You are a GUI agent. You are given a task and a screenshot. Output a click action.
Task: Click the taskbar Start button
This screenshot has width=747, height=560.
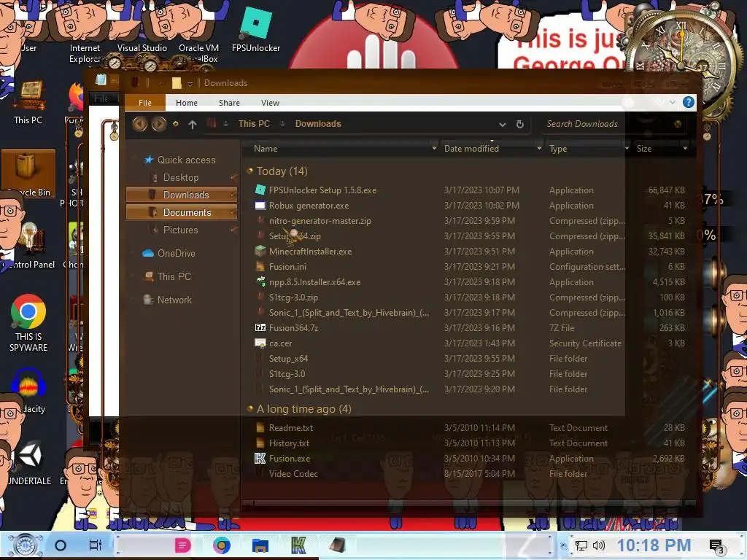click(26, 545)
